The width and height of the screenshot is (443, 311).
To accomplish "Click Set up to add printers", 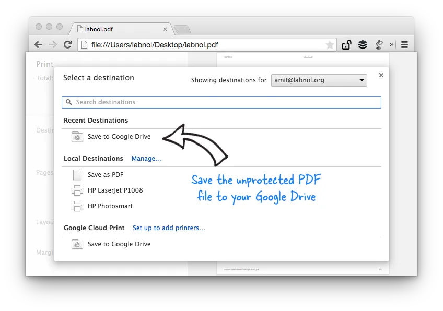I will pos(169,228).
